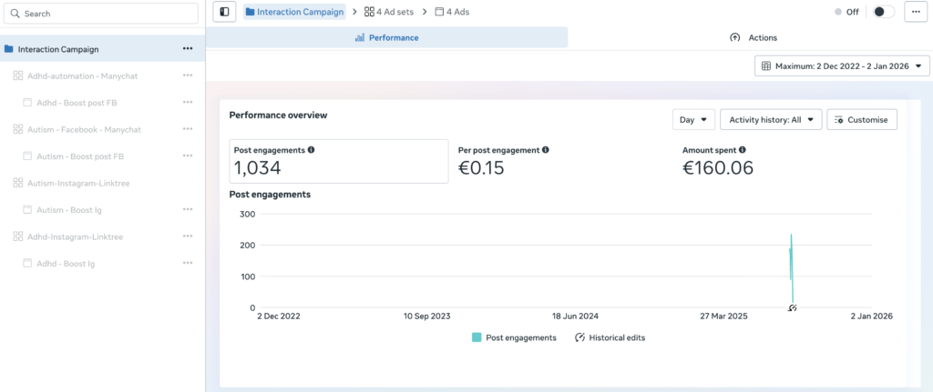Screen dimensions: 933x392
Task: Open more options for Autism - Boost post FB
Action: (188, 156)
